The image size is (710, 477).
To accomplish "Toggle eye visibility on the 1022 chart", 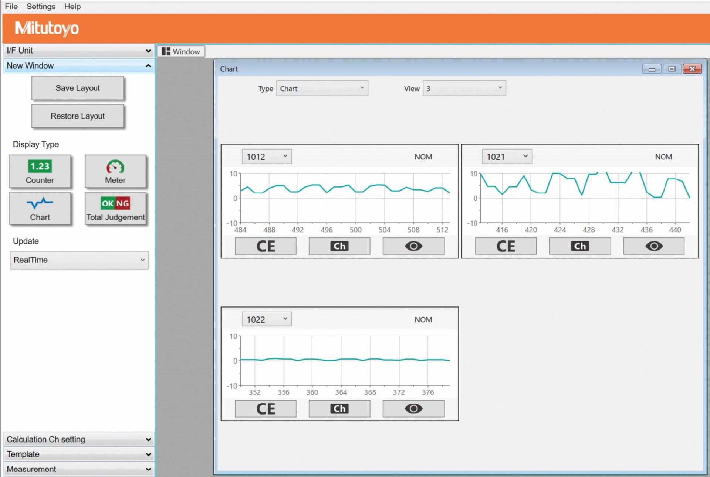I will coord(413,409).
